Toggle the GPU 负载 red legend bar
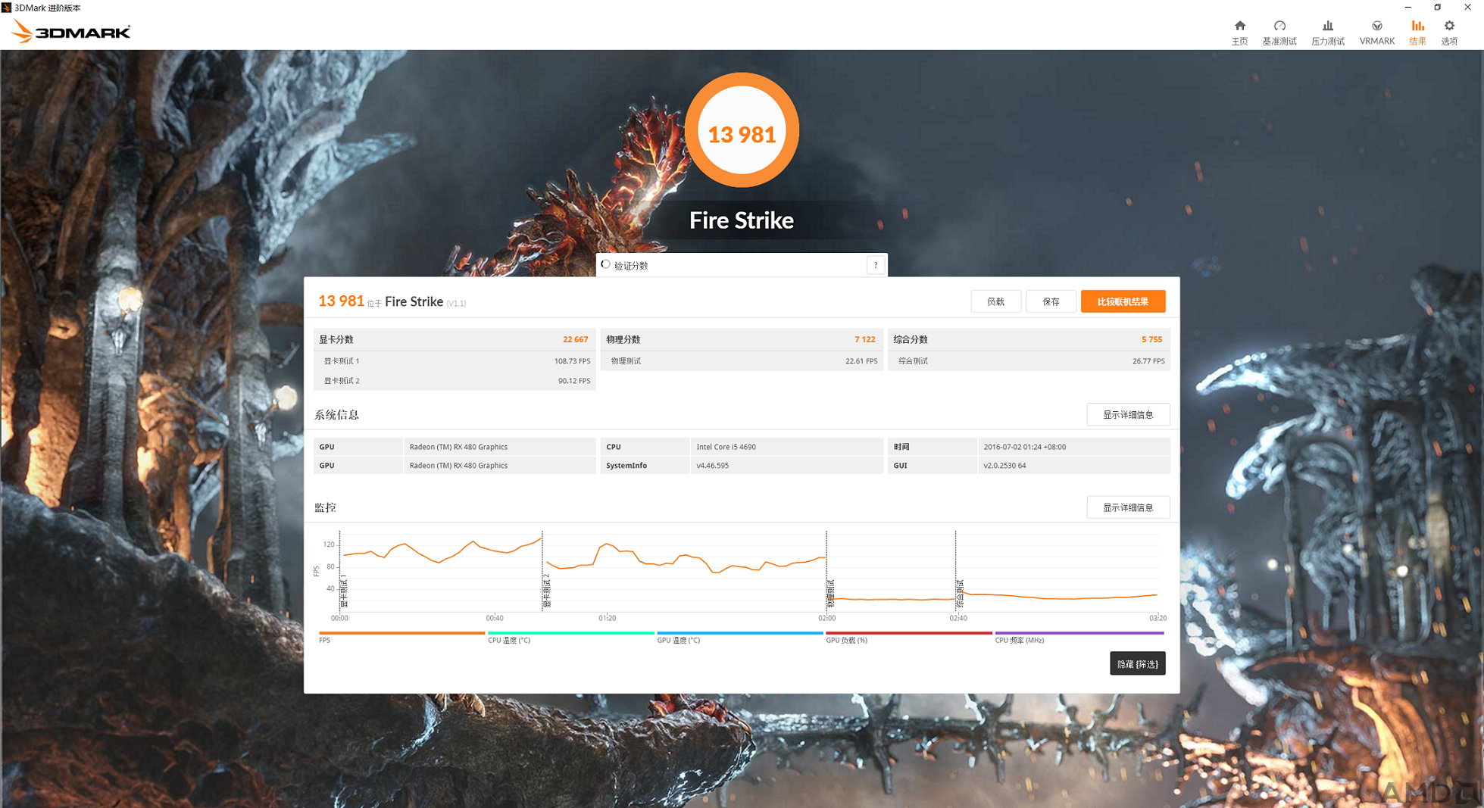The width and height of the screenshot is (1484, 808). click(x=908, y=632)
